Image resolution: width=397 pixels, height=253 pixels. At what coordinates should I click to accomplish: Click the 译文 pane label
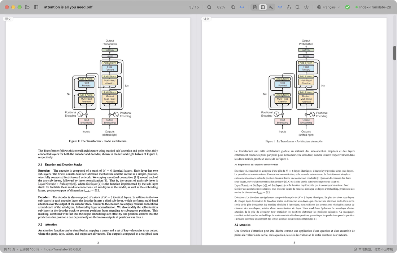(x=206, y=19)
